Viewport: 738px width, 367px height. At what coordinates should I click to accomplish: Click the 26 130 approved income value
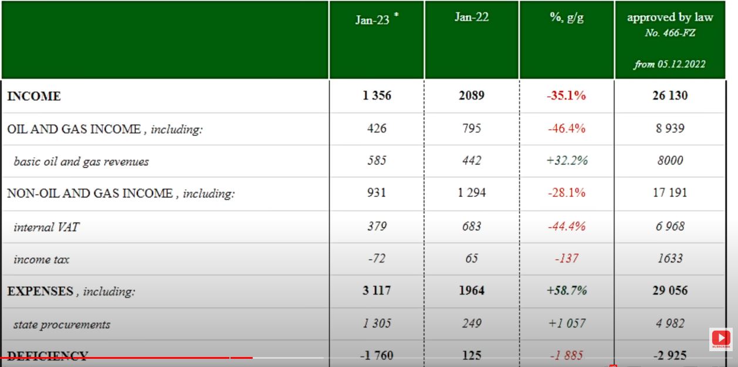(x=670, y=96)
